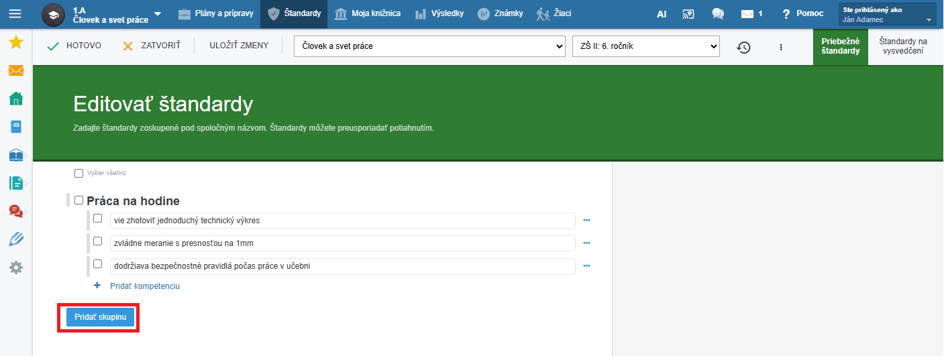944x356 pixels.
Task: Toggle the 'Práca na hodine' group checkbox
Action: pos(78,200)
